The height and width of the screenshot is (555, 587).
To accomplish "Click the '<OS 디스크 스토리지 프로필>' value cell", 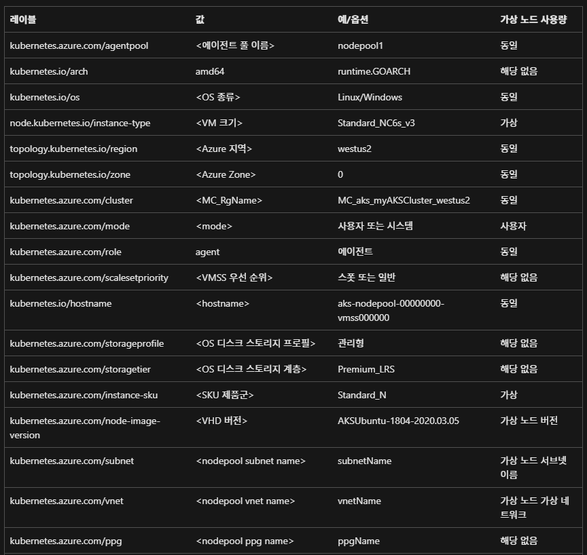I will tap(255, 343).
